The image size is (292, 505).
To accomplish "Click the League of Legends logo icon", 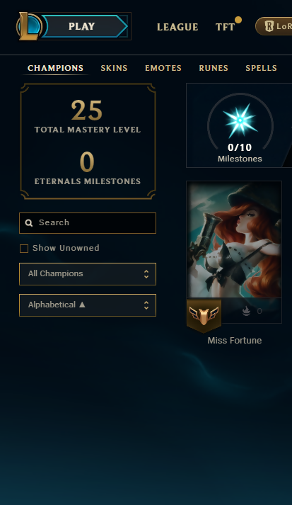I will [x=29, y=26].
